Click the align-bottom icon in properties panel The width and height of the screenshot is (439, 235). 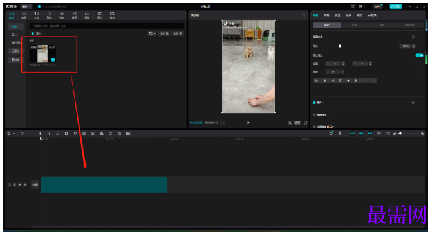coord(356,80)
